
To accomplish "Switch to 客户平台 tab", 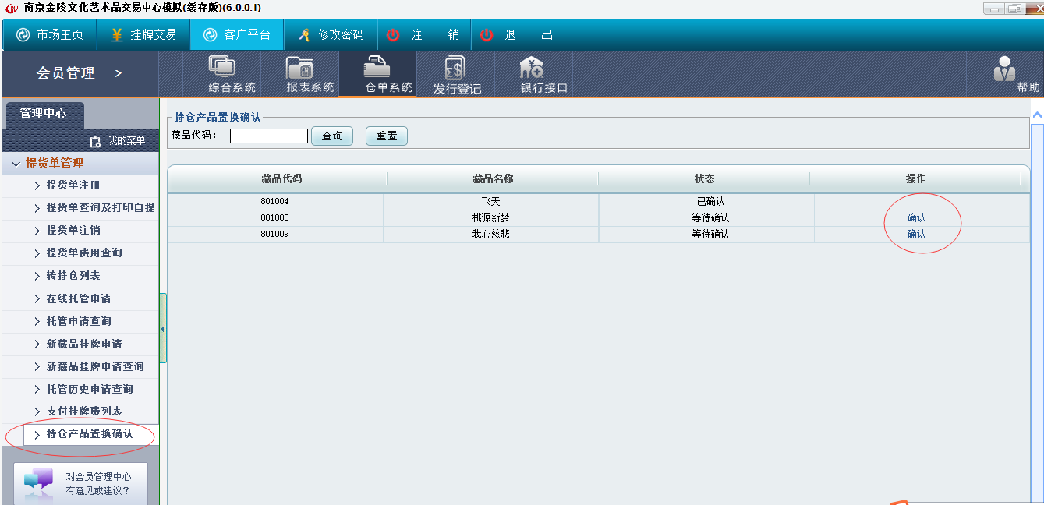I will point(237,35).
